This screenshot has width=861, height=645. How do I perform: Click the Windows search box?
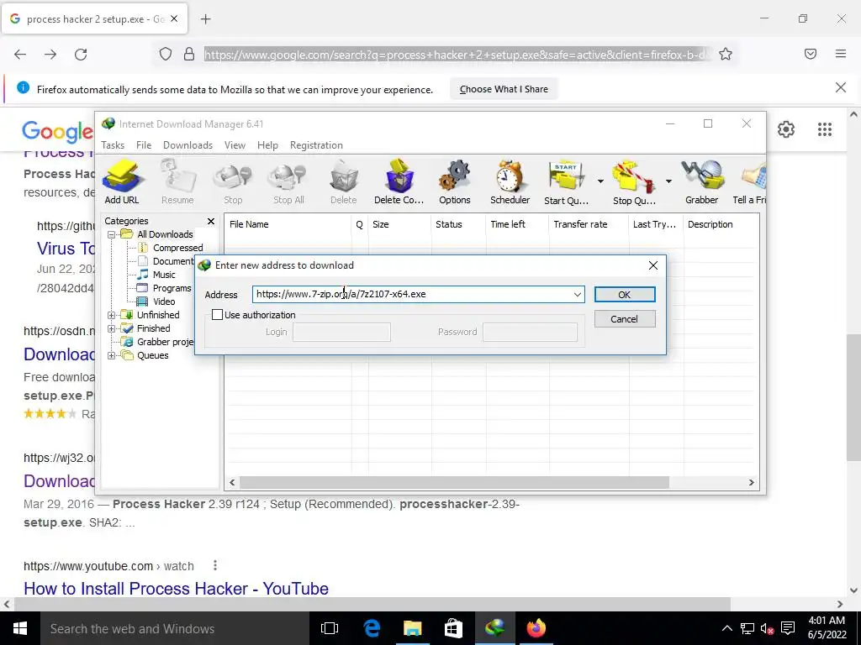(175, 628)
